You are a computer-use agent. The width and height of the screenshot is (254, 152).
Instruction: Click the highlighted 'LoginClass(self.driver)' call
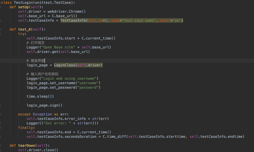tap(78, 65)
